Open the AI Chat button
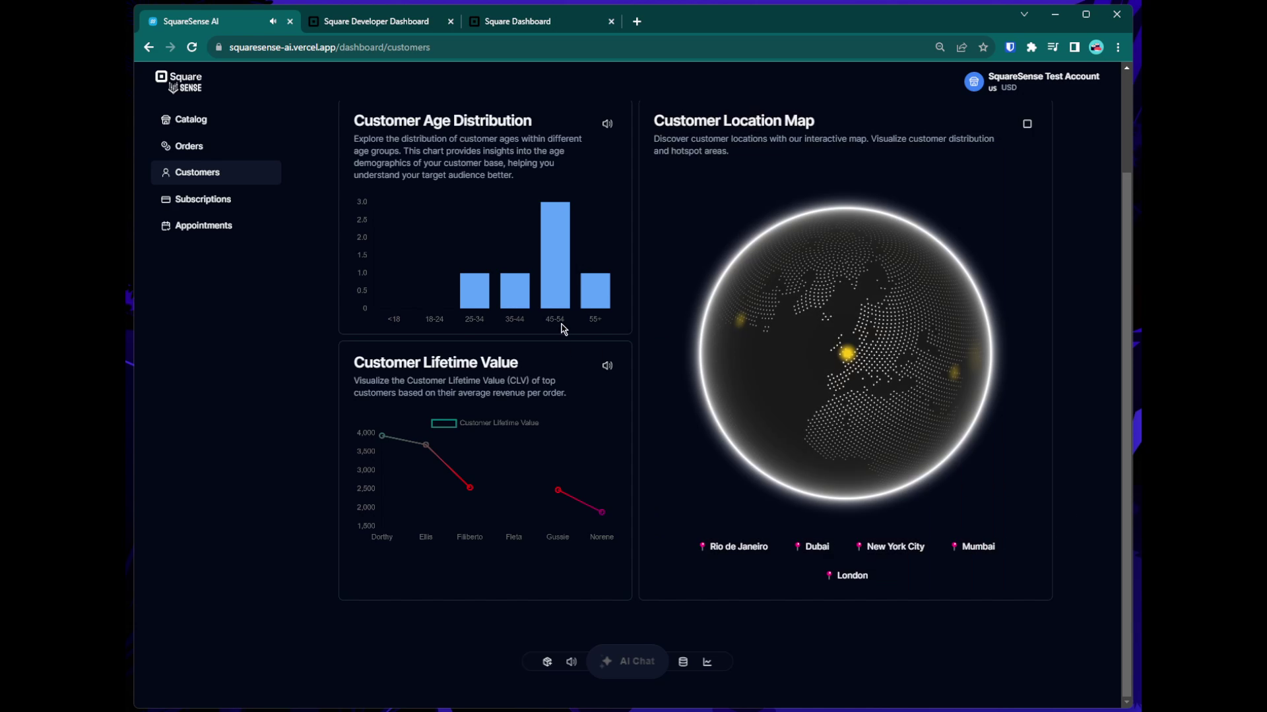Viewport: 1267px width, 712px height. pos(628,661)
